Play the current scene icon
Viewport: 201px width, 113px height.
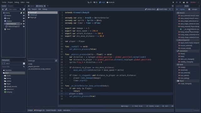click(x=184, y=2)
